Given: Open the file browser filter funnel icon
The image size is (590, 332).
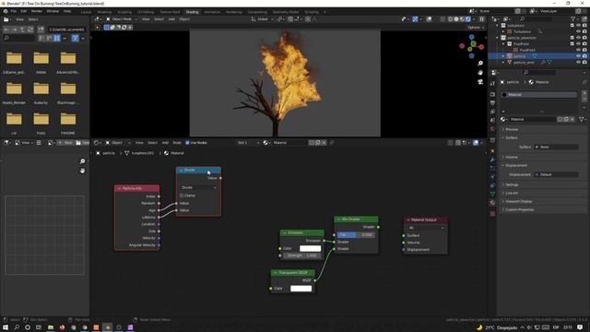Looking at the screenshot, I should point(76,38).
